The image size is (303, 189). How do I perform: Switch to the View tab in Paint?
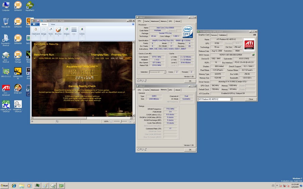point(53,25)
